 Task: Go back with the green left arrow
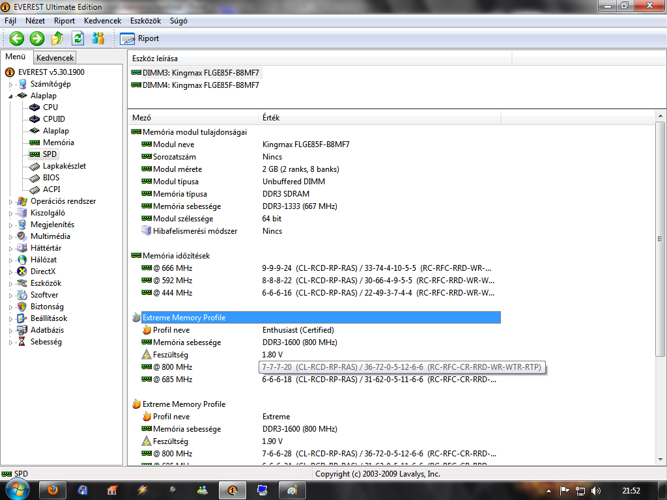point(16,38)
